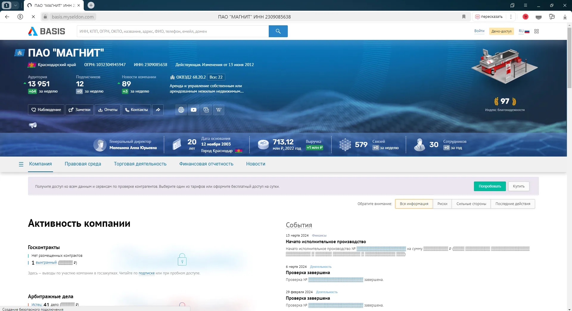
Task: Click the Демо-доступ button
Action: (x=501, y=31)
